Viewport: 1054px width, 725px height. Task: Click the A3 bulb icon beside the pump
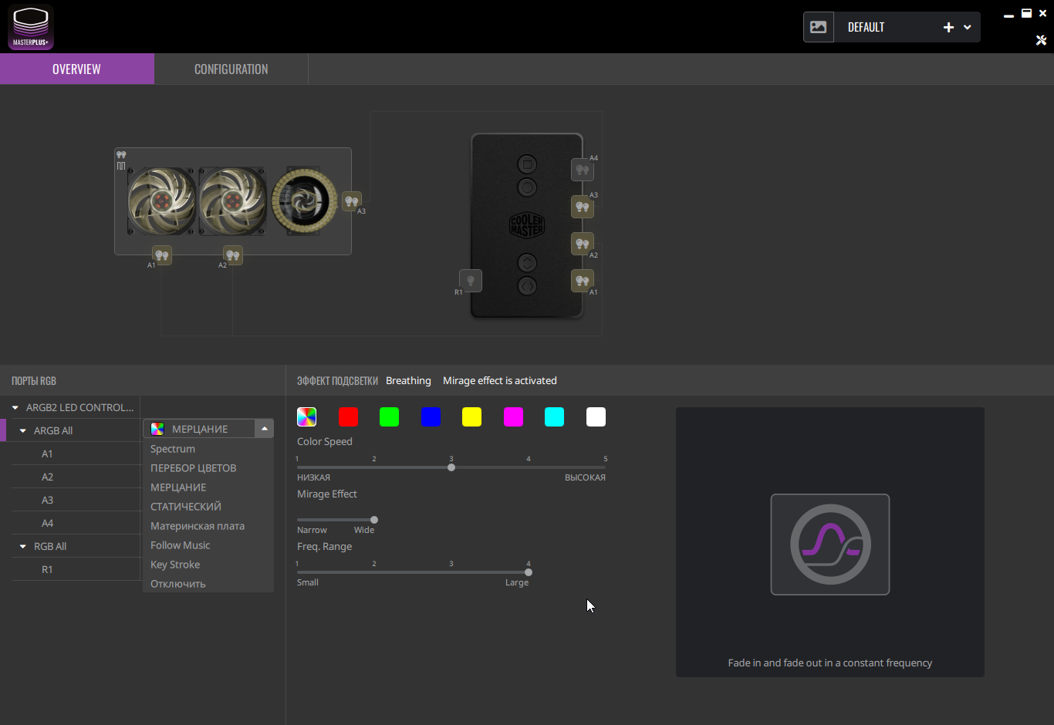pos(351,201)
